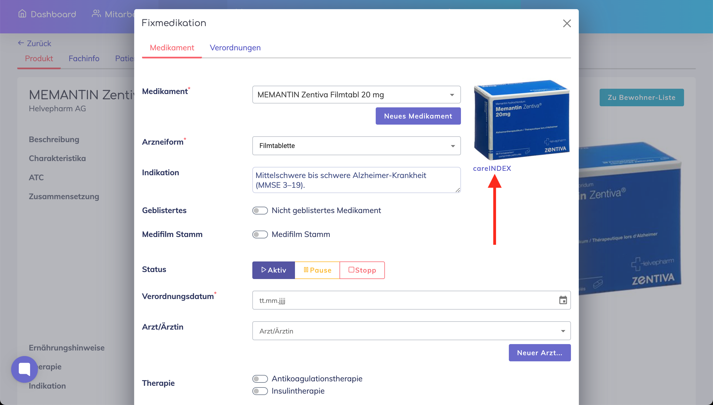This screenshot has height=405, width=713.
Task: Expand the Arzneiform Filmtablette dropdown
Action: click(x=356, y=146)
